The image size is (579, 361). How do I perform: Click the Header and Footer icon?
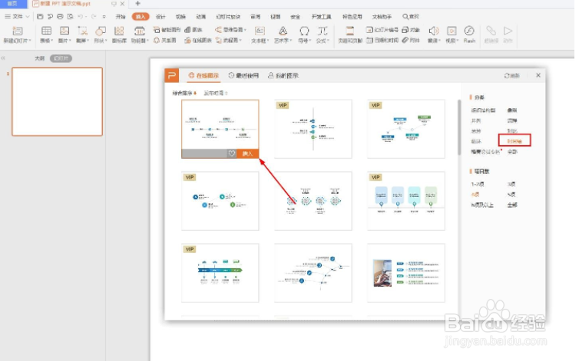coord(350,31)
